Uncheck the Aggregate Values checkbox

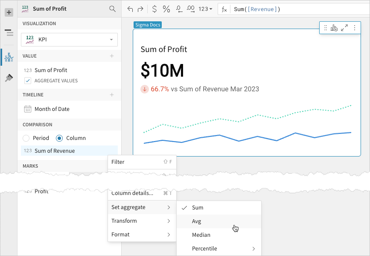point(28,81)
